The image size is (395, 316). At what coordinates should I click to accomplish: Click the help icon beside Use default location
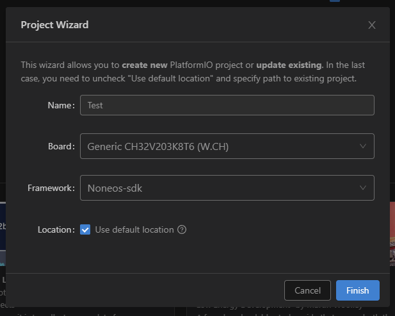pyautogui.click(x=182, y=229)
